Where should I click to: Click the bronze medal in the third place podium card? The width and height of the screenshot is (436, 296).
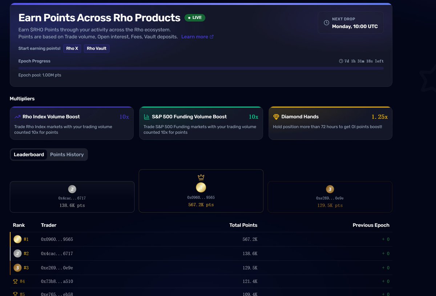(330, 189)
